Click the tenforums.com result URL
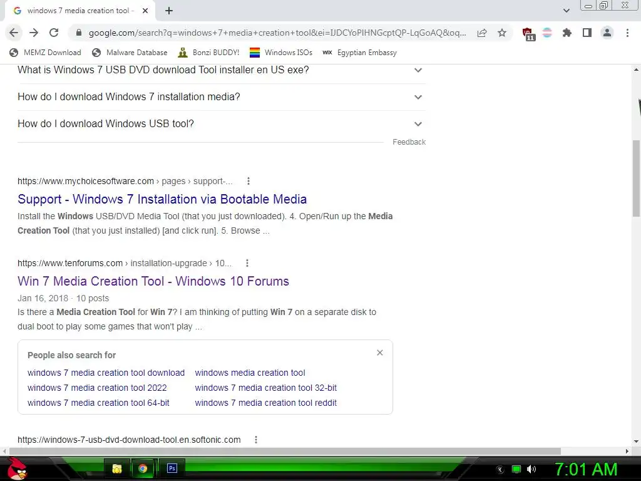Image resolution: width=641 pixels, height=481 pixels. [x=125, y=263]
